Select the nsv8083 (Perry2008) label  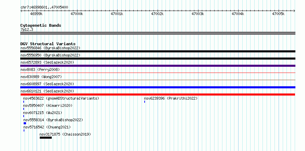pyautogui.click(x=40, y=70)
